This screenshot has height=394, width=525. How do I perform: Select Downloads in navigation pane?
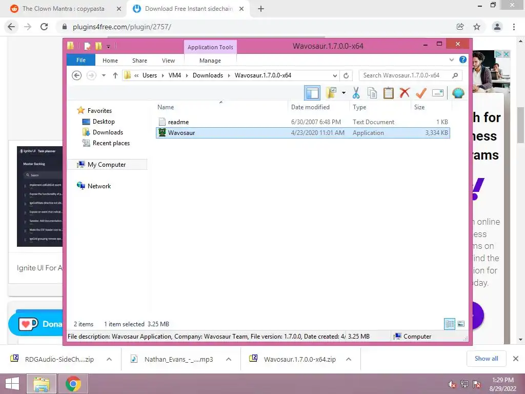(x=108, y=132)
